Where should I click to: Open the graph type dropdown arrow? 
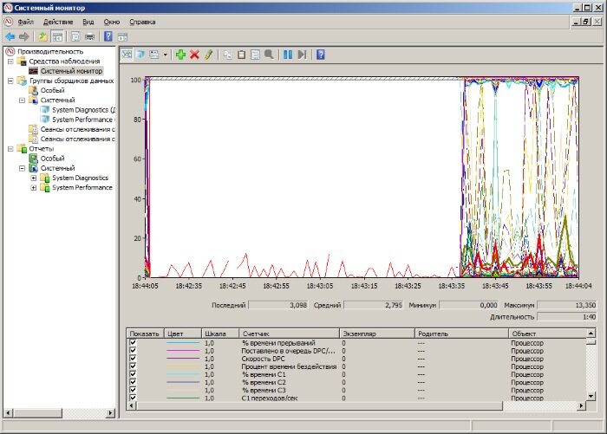tap(165, 55)
